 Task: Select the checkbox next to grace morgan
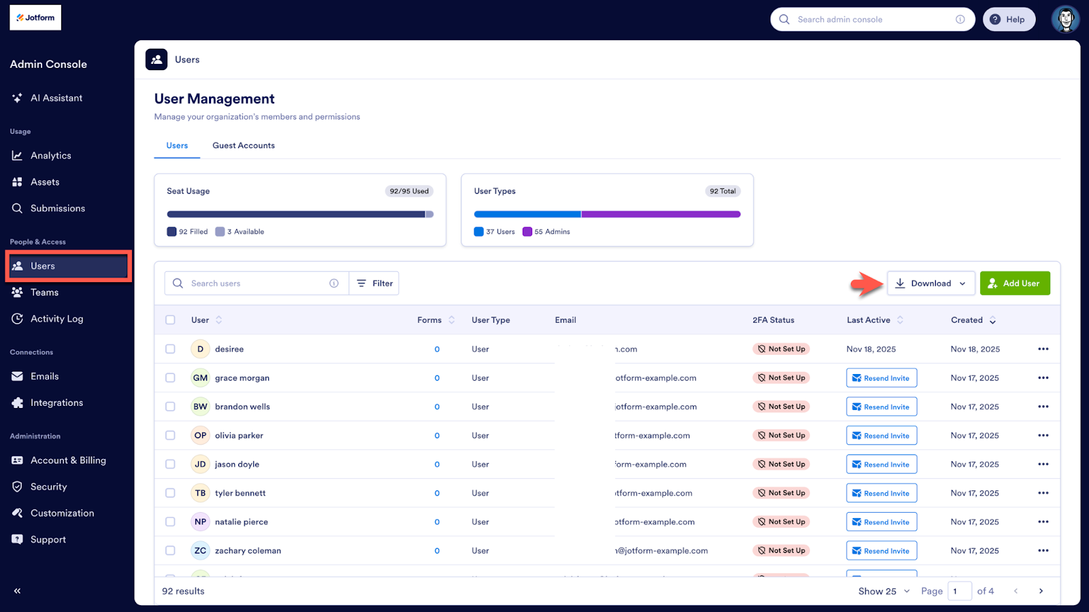tap(170, 377)
